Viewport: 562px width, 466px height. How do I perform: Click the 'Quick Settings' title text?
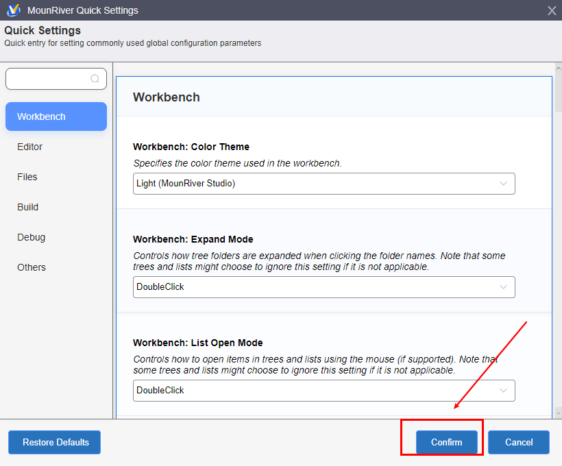pyautogui.click(x=42, y=30)
